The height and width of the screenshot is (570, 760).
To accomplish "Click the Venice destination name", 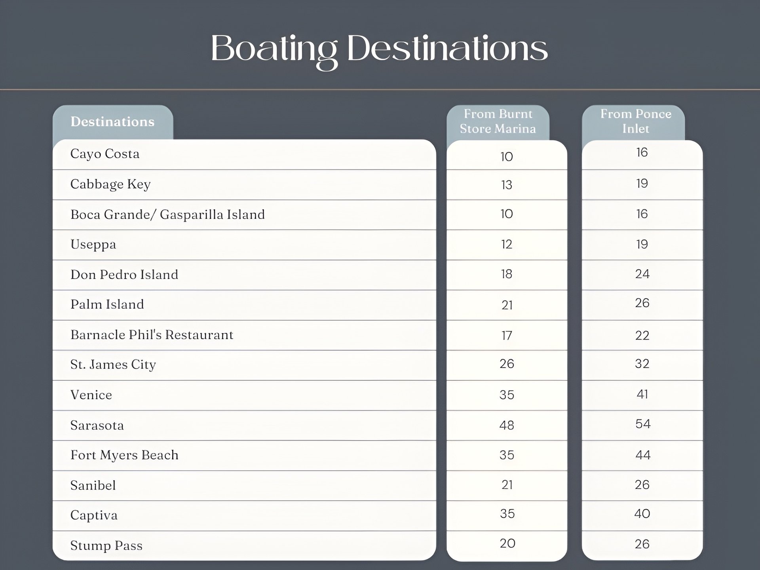I will [91, 395].
